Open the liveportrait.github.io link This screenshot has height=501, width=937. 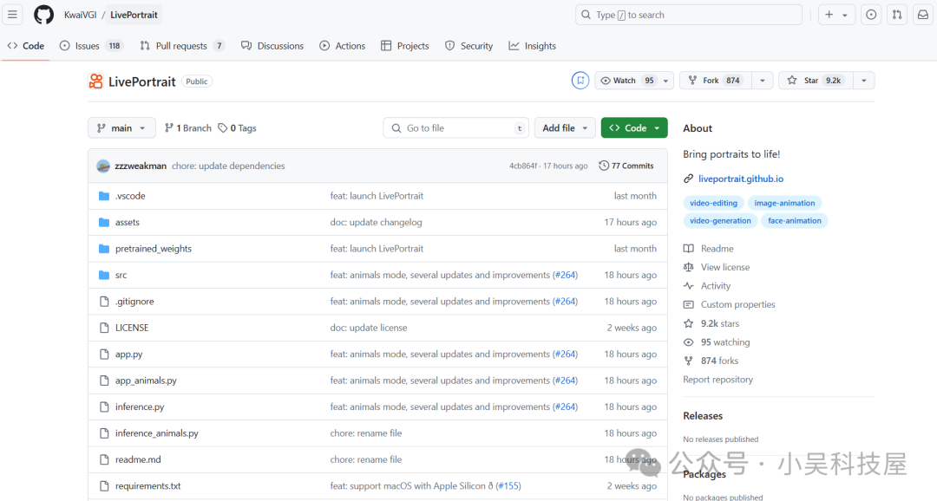coord(740,179)
